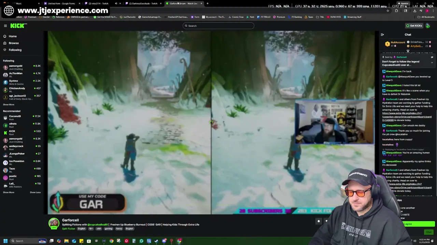
Task: Go to Home in sidebar
Action: click(13, 36)
